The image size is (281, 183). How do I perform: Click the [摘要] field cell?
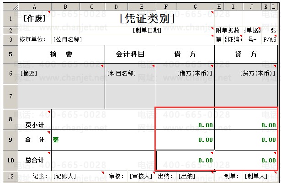[x=62, y=74]
